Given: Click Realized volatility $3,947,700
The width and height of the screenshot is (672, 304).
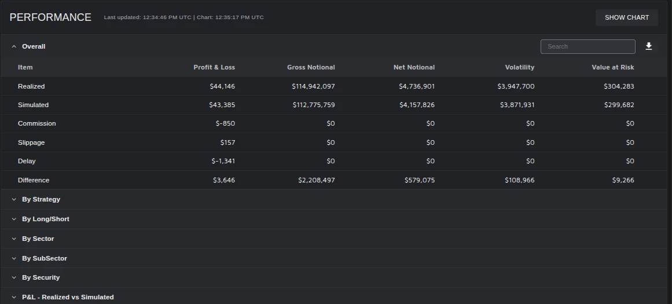Looking at the screenshot, I should 516,86.
